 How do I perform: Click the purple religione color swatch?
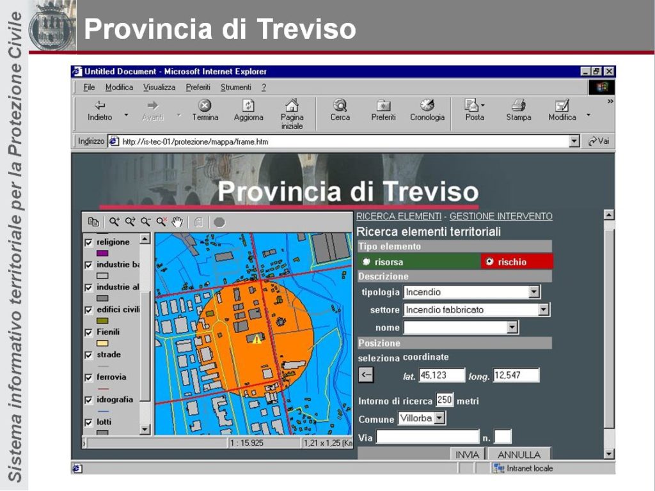(x=102, y=253)
